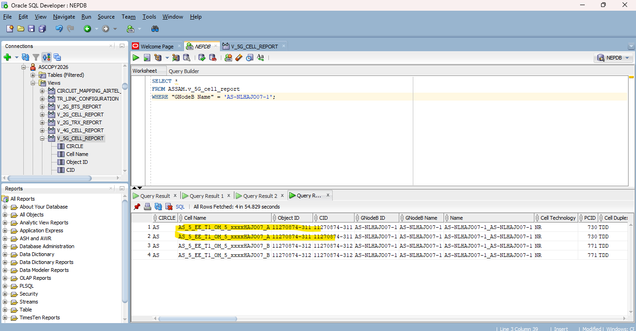Run the SQL statement with green play icon
The height and width of the screenshot is (331, 636).
tap(136, 58)
